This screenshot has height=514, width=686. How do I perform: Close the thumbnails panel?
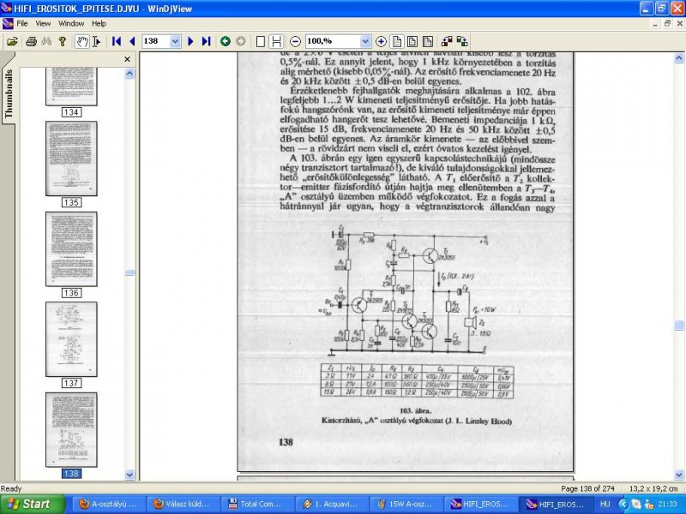pos(127,59)
